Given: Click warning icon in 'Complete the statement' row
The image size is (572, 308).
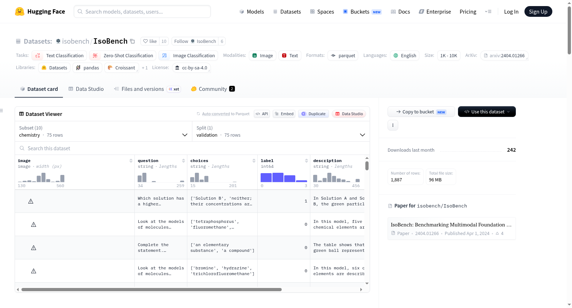Looking at the screenshot, I should click(x=34, y=248).
